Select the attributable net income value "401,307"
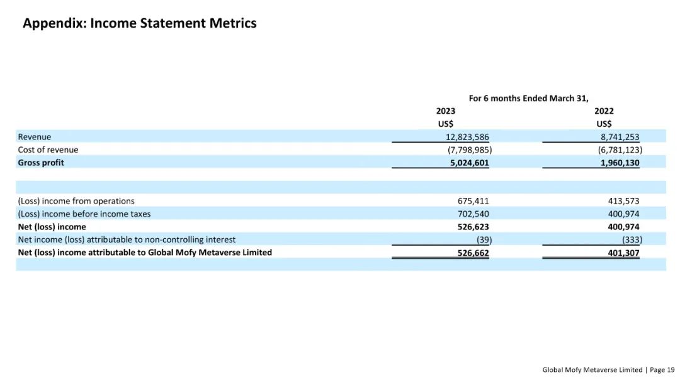 point(623,253)
